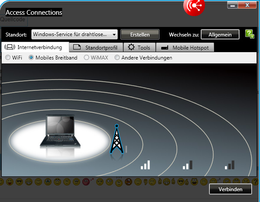Click the Allgemein switch-view button

[220, 34]
